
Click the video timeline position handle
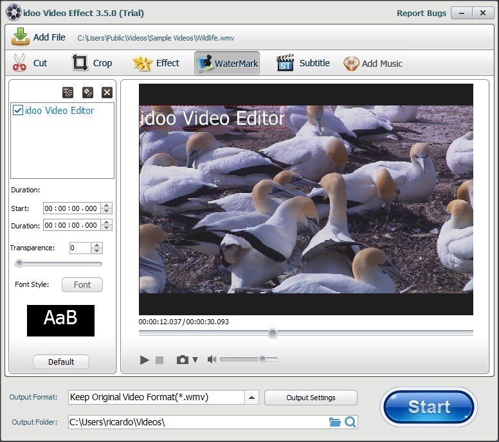pos(273,333)
